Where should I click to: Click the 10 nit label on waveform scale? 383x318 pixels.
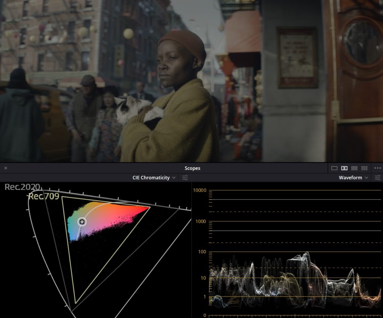pos(203,278)
